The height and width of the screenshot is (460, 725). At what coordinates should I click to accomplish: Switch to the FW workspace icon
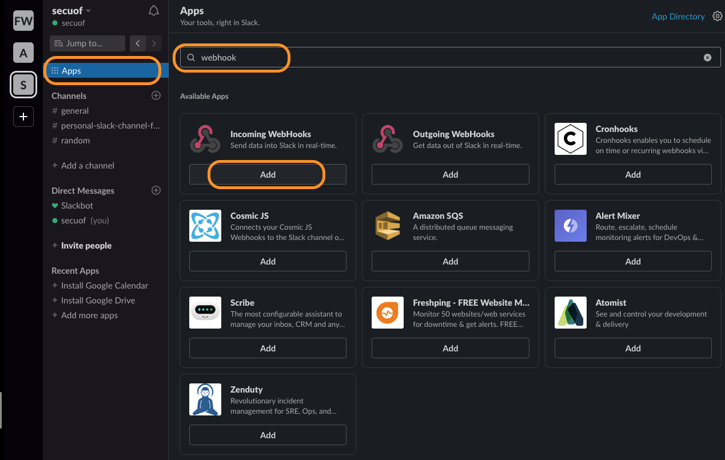click(x=23, y=22)
